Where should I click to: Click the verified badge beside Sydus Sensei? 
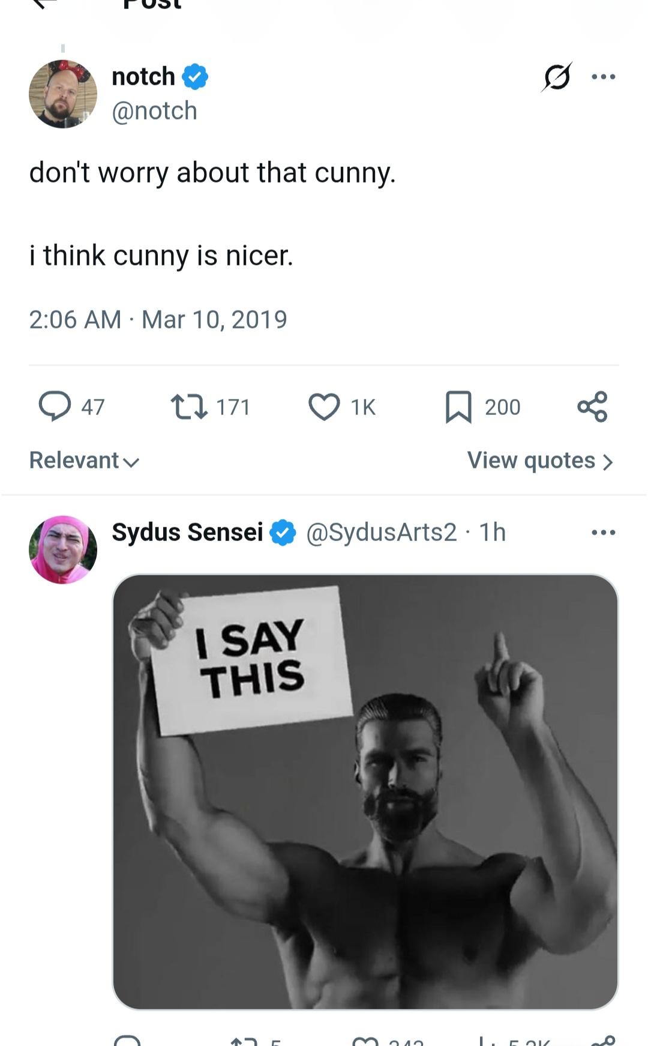(283, 533)
